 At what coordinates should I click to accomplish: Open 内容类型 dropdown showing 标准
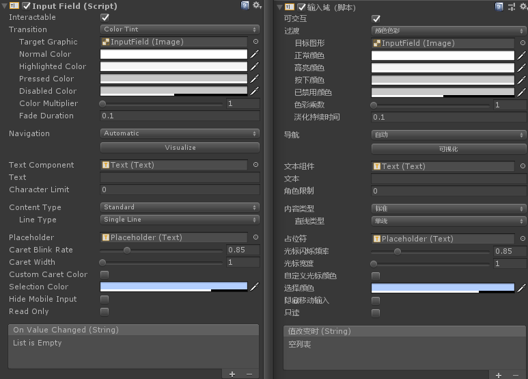click(449, 209)
